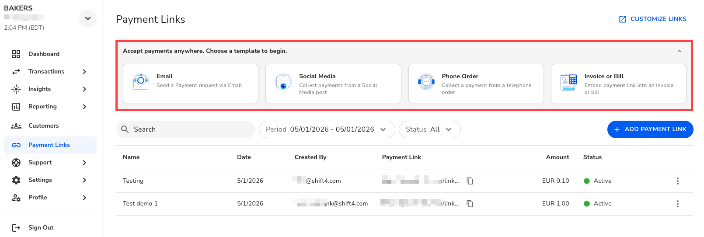Click the Email template envelope icon

(x=141, y=81)
